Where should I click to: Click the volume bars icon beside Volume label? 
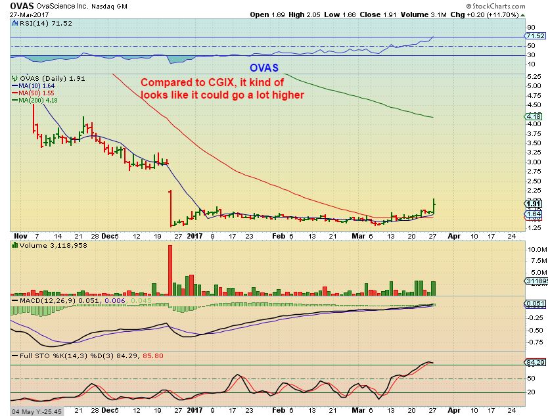coord(14,245)
